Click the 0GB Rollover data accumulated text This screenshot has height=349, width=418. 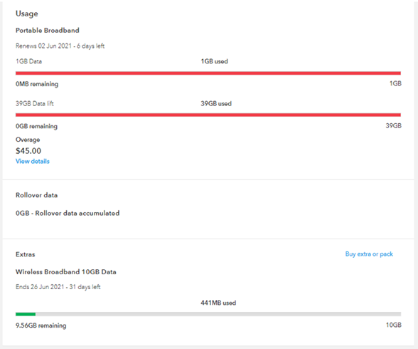point(68,213)
